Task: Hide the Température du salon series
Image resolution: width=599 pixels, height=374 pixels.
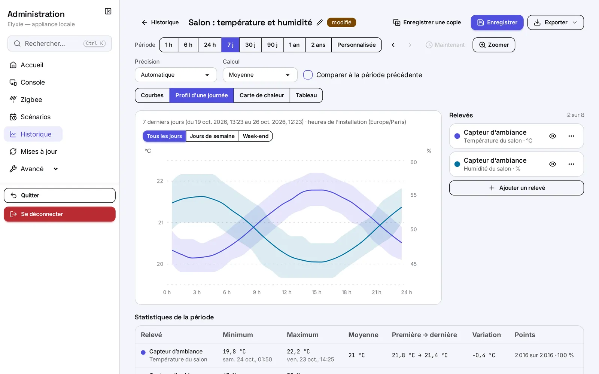Action: pyautogui.click(x=553, y=136)
